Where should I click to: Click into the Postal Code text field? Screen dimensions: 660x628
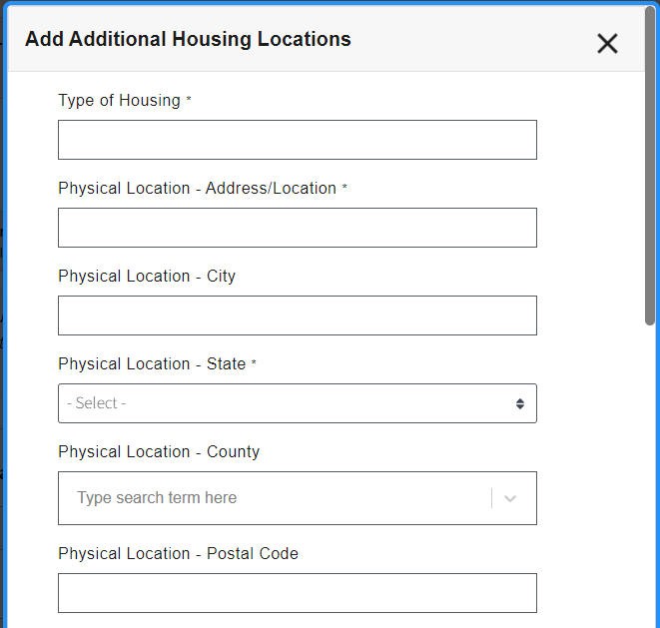297,593
